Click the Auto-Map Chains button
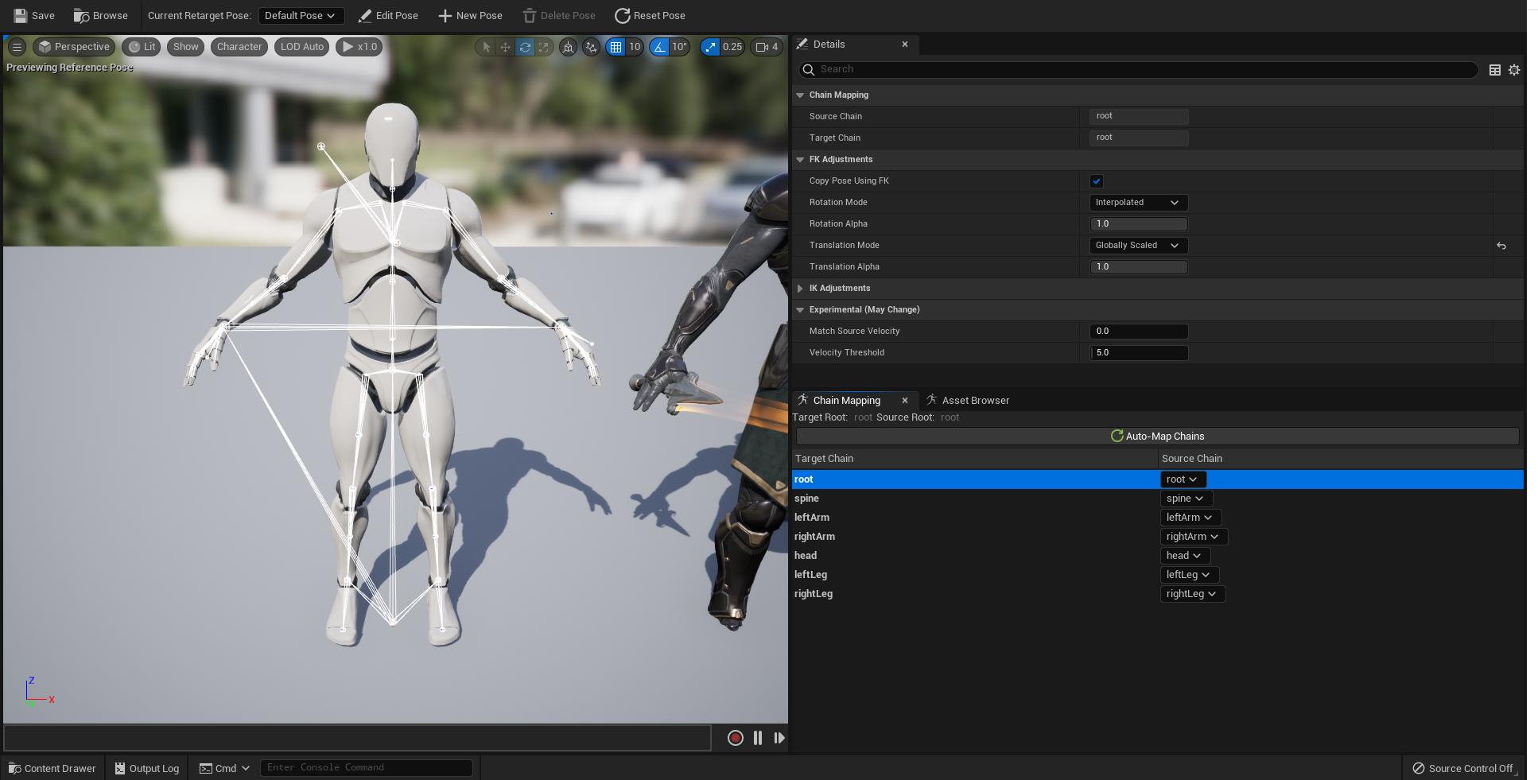 tap(1157, 436)
